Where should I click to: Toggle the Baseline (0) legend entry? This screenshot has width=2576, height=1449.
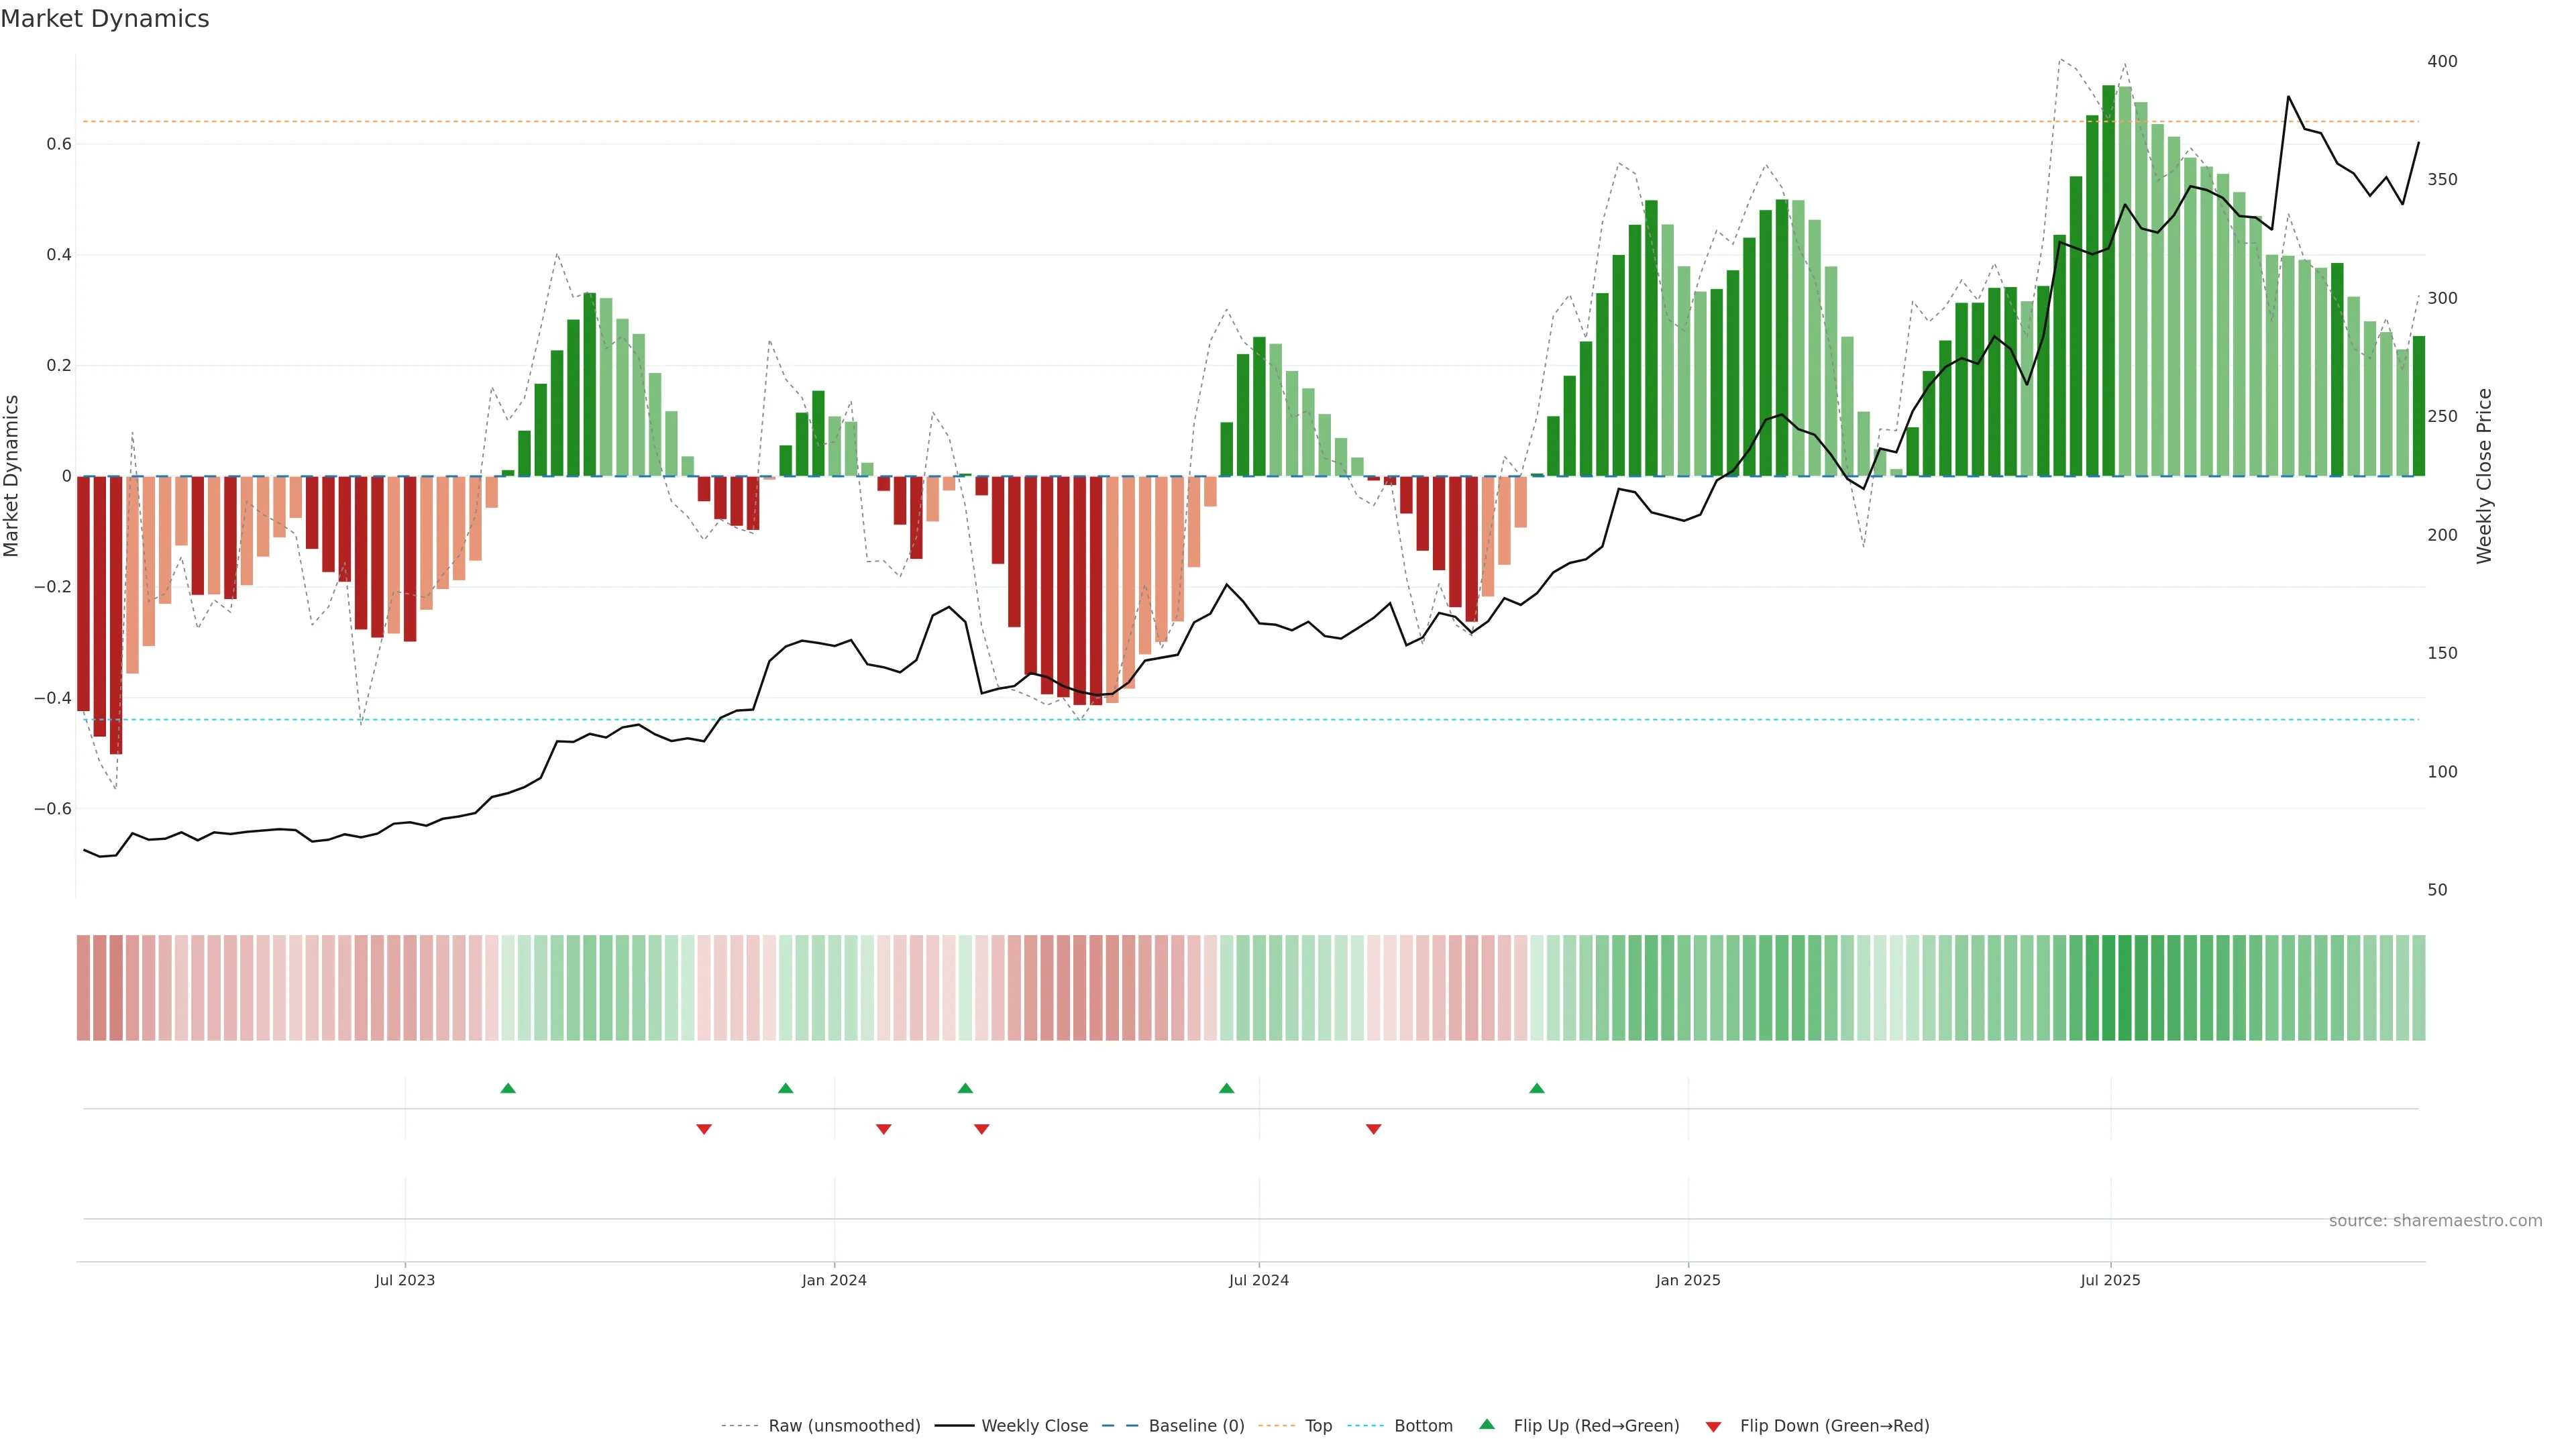[x=1196, y=1426]
